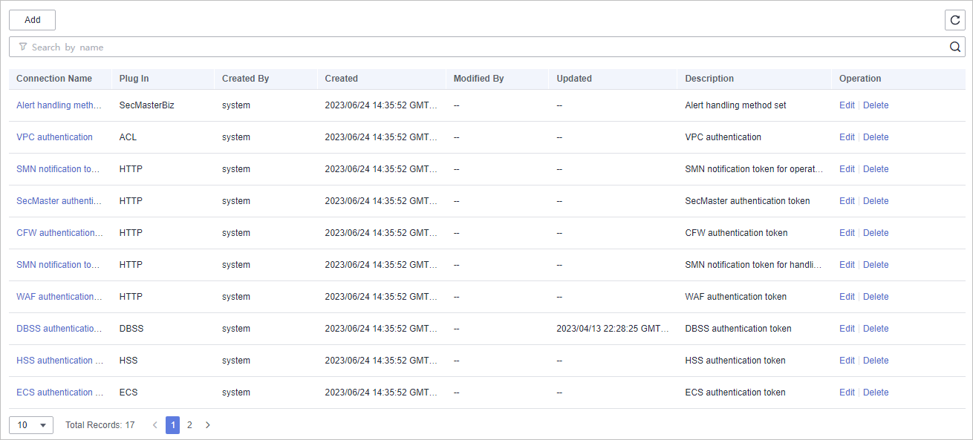Edit the DBSS authentication connection
The height and width of the screenshot is (440, 973).
pos(847,329)
